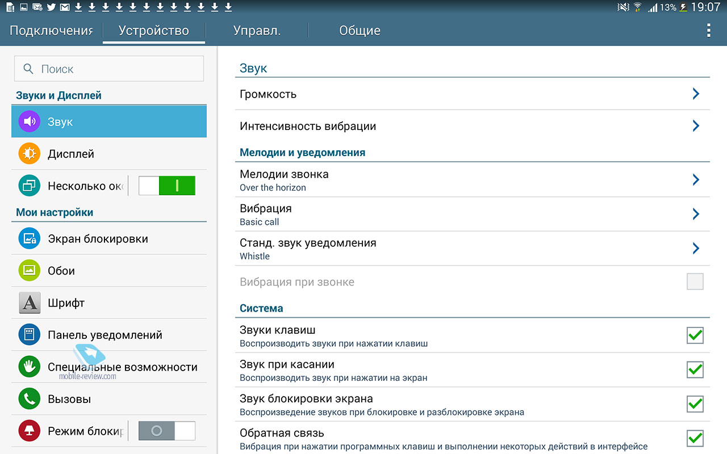Uncheck the Звуки клавиш checkbox
Image resolution: width=727 pixels, height=454 pixels.
(695, 335)
